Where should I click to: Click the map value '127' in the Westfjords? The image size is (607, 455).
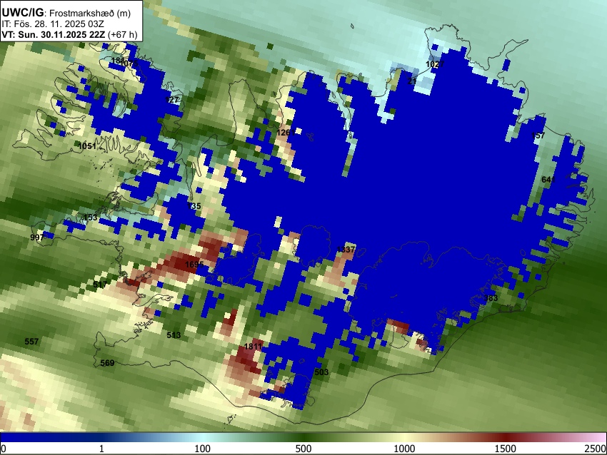[x=172, y=100]
